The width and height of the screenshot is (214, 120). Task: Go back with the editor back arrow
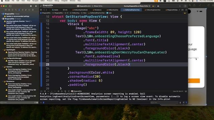pyautogui.click(x=44, y=10)
